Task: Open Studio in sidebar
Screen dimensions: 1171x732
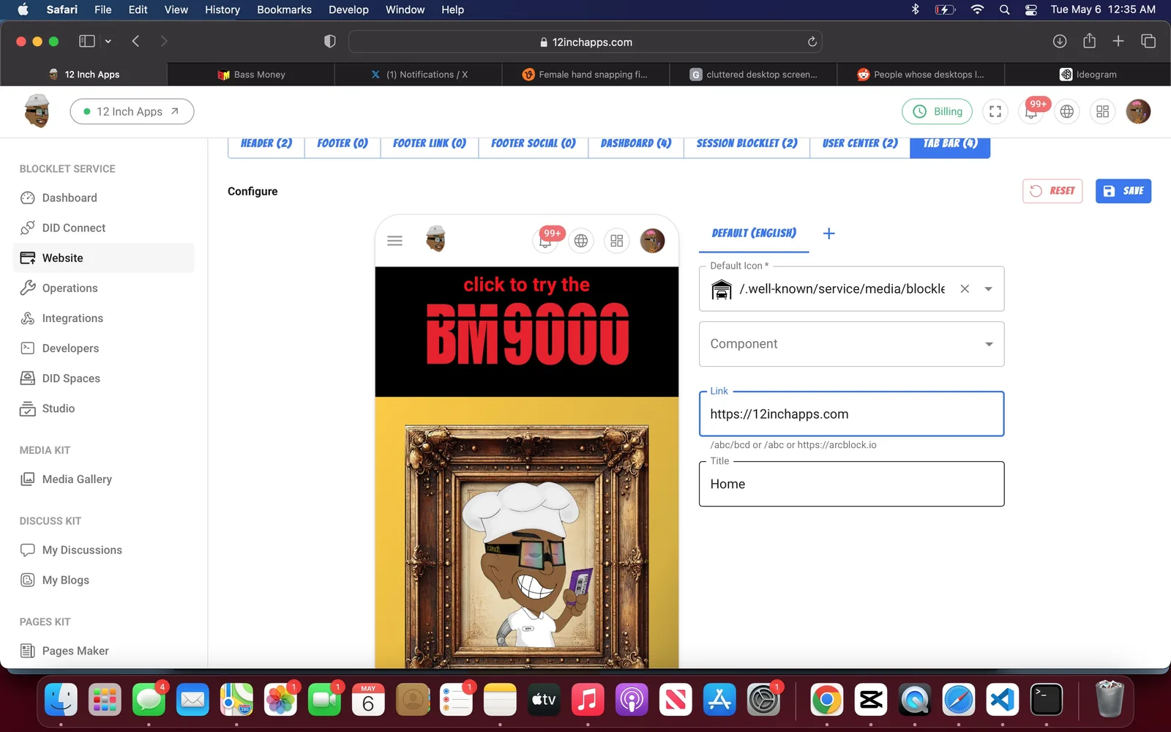Action: pyautogui.click(x=103, y=408)
